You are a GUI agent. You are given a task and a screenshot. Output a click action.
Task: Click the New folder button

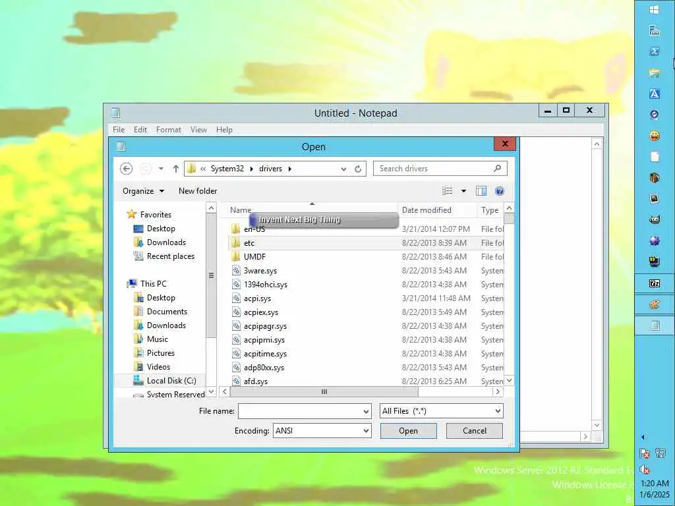(x=198, y=190)
